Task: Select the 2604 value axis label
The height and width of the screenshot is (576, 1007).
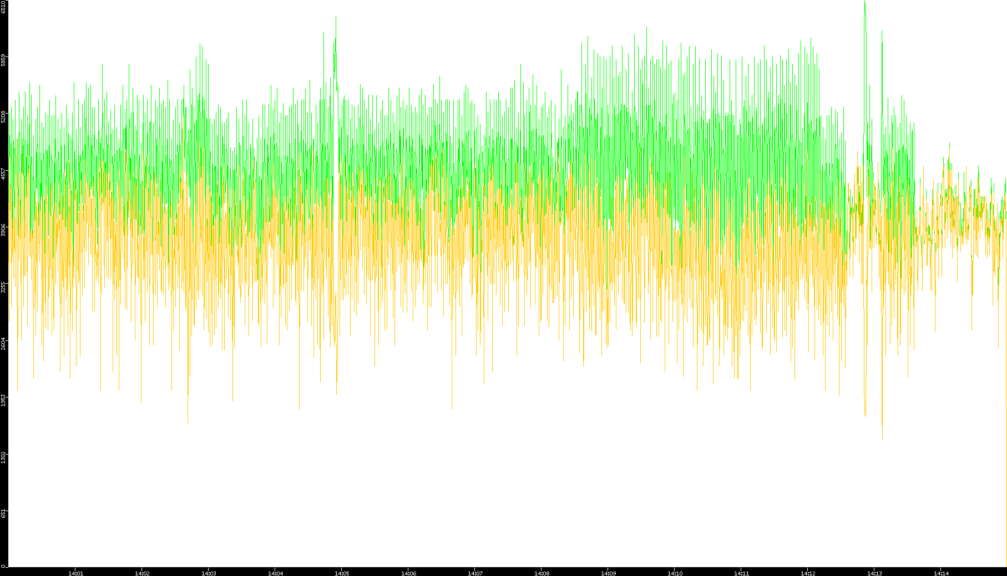Action: (x=4, y=344)
